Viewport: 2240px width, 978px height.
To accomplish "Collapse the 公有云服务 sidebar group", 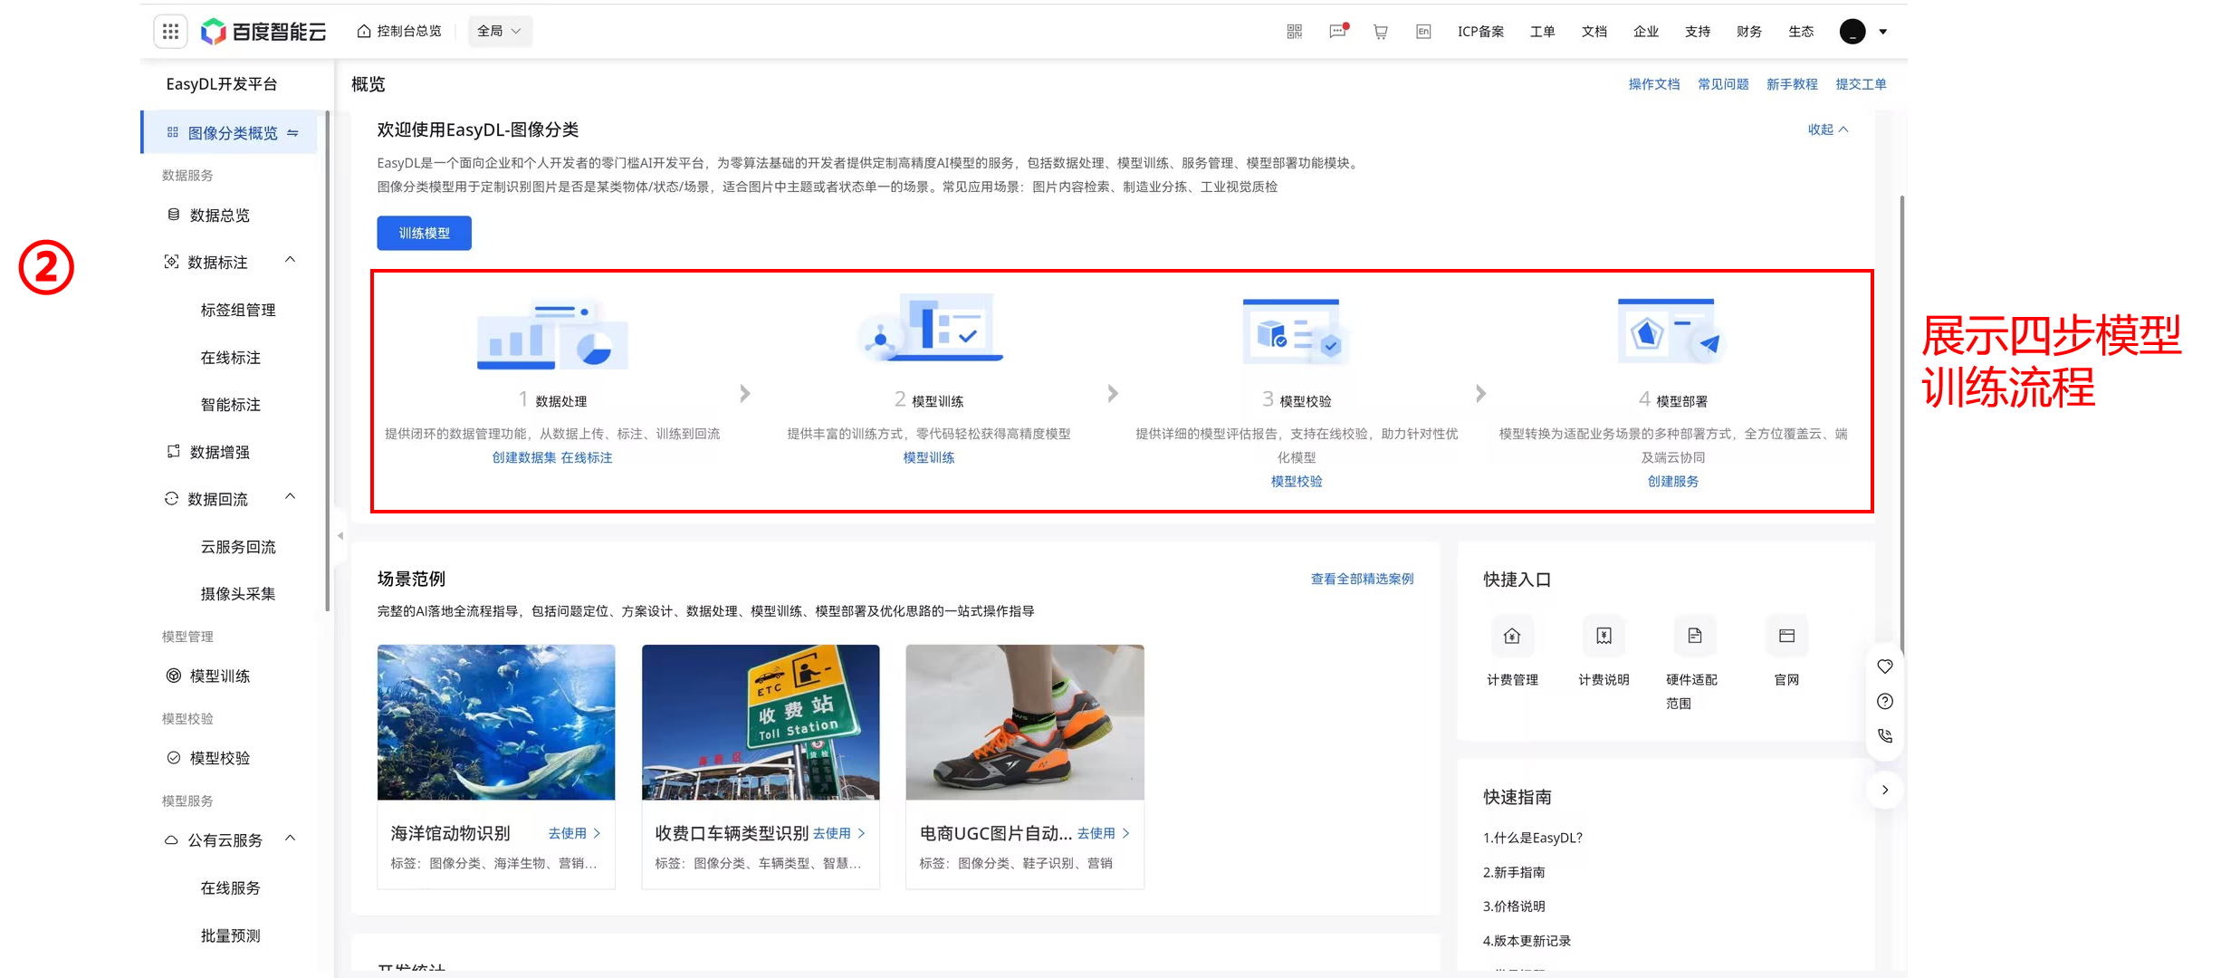I will point(291,839).
